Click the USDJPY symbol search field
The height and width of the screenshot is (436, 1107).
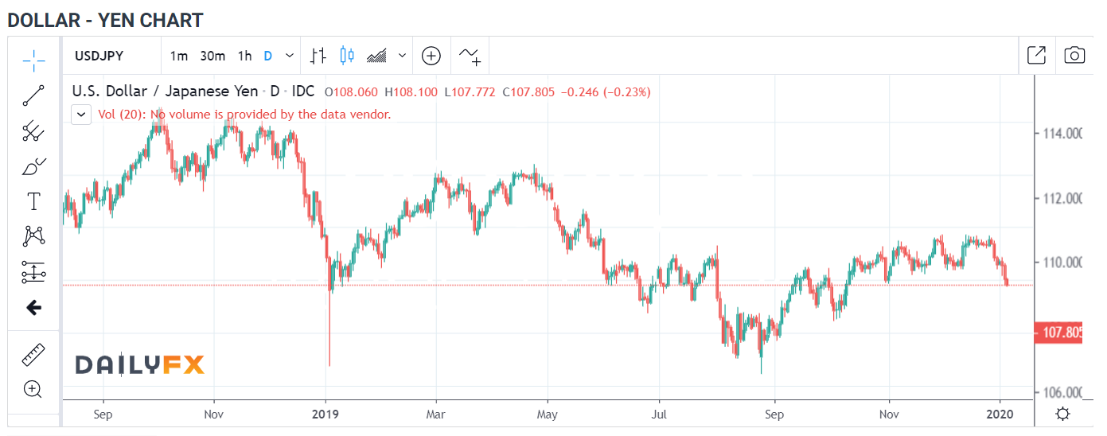pyautogui.click(x=110, y=56)
